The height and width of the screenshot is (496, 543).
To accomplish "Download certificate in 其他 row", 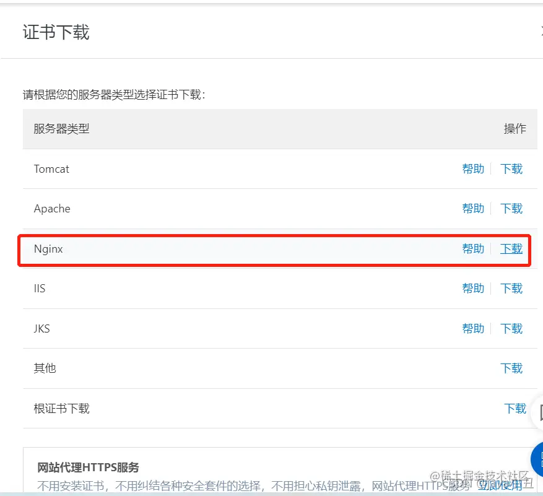I will (x=511, y=368).
